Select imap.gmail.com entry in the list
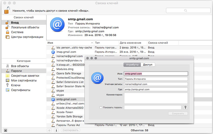Viewport: 213px width, 134px height. [66, 52]
